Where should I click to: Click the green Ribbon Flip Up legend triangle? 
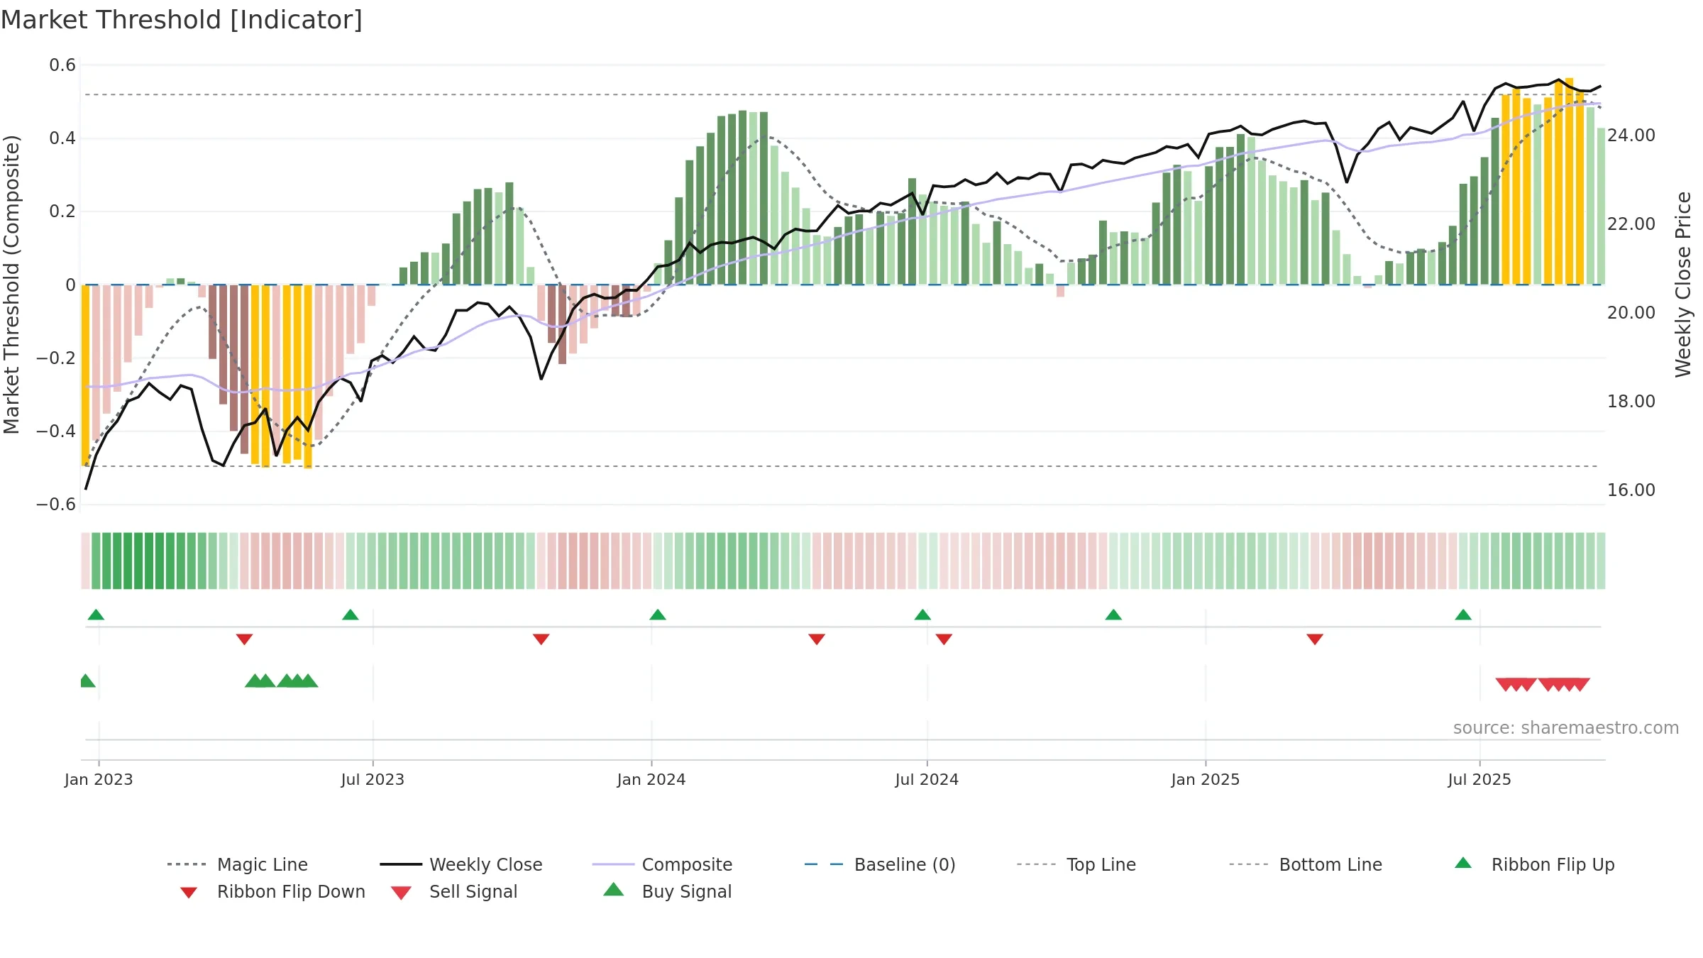coord(1463,863)
